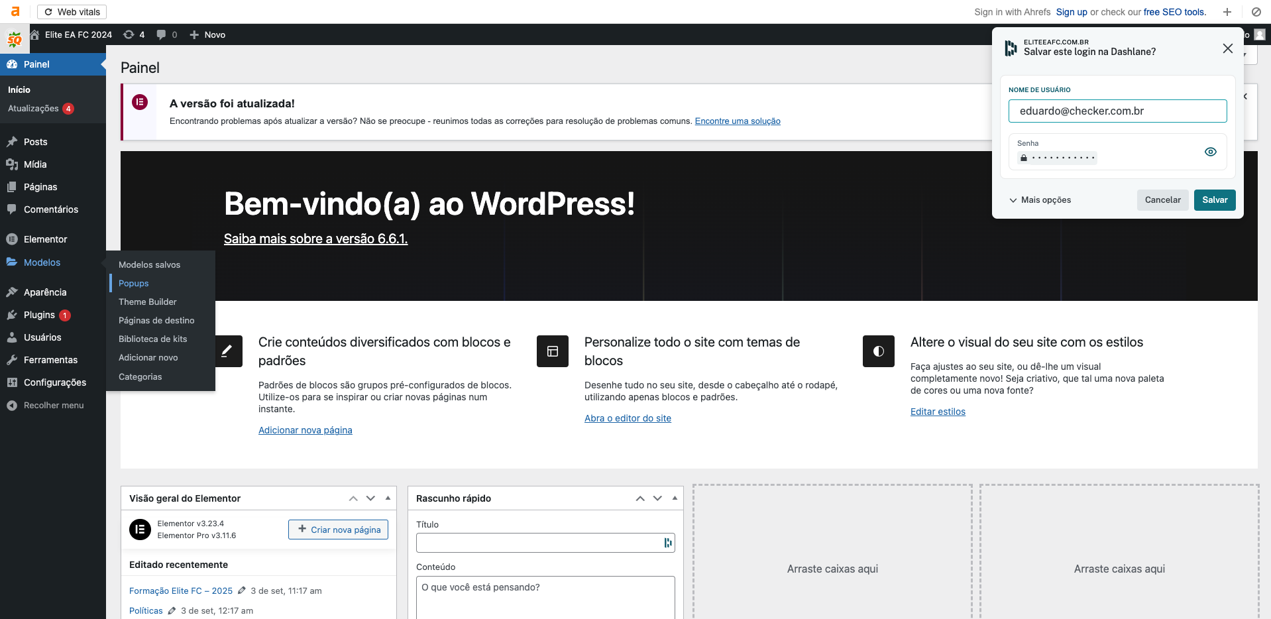
Task: Open Elite EA FC 2024 site home icon
Action: point(34,34)
